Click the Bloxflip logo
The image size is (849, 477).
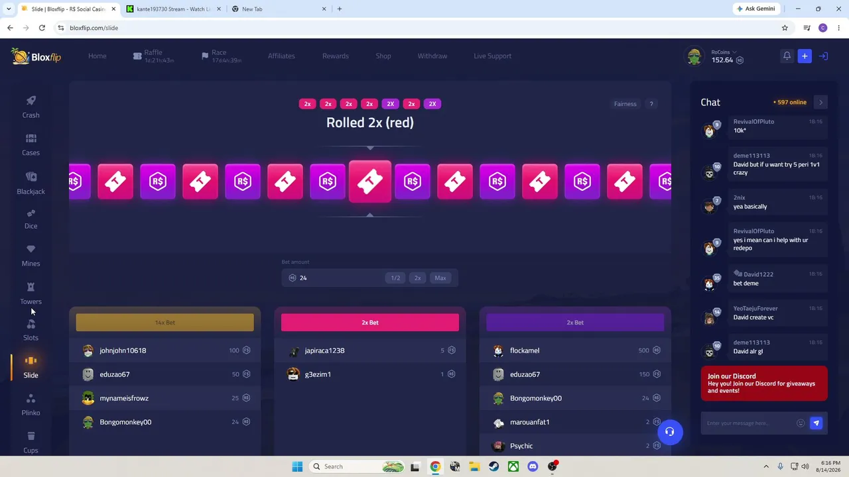[36, 56]
